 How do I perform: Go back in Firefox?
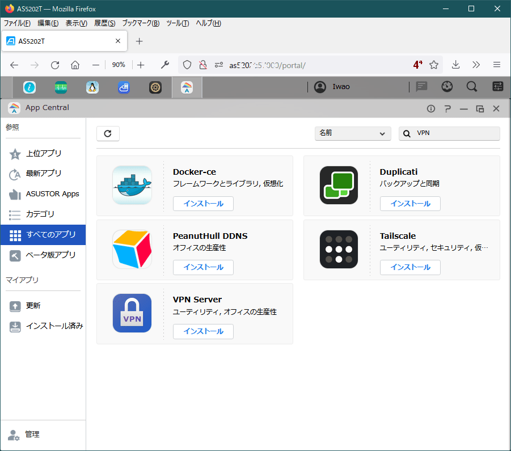[14, 65]
